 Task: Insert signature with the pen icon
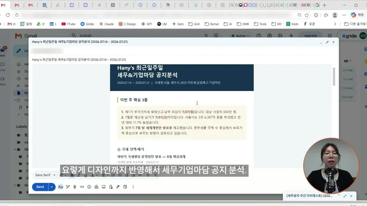(118, 187)
